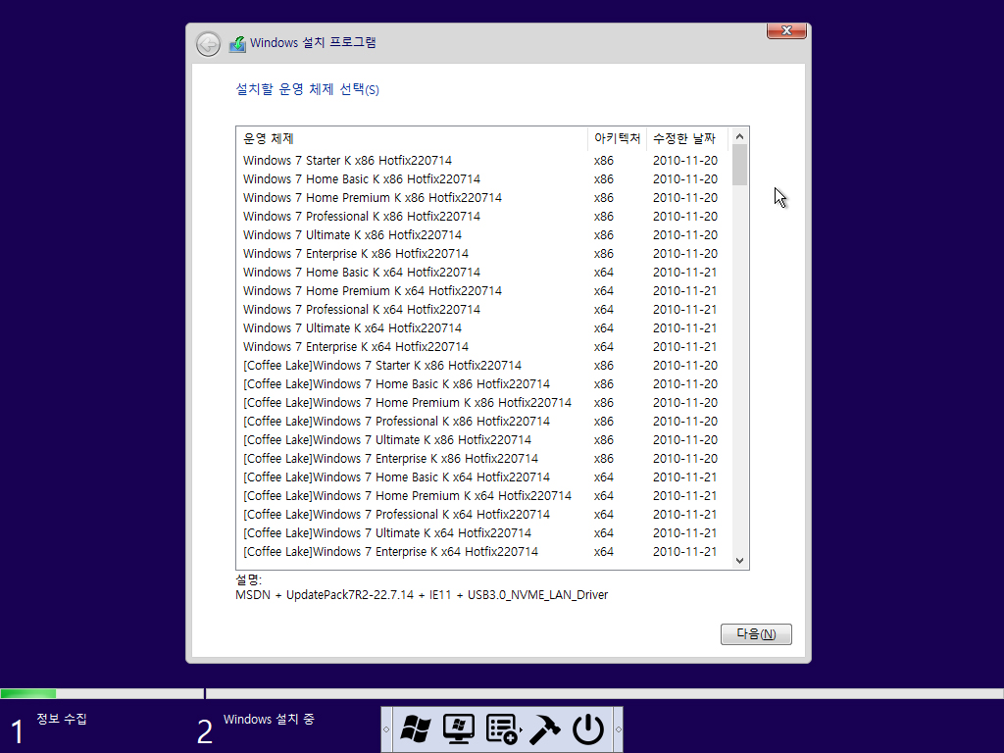Open the monitor display icon in bottom dock
The width and height of the screenshot is (1004, 753).
459,729
